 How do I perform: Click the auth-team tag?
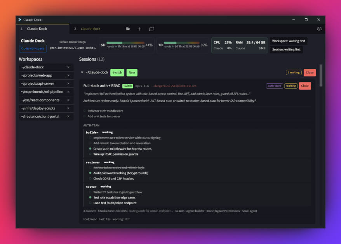pyautogui.click(x=274, y=86)
